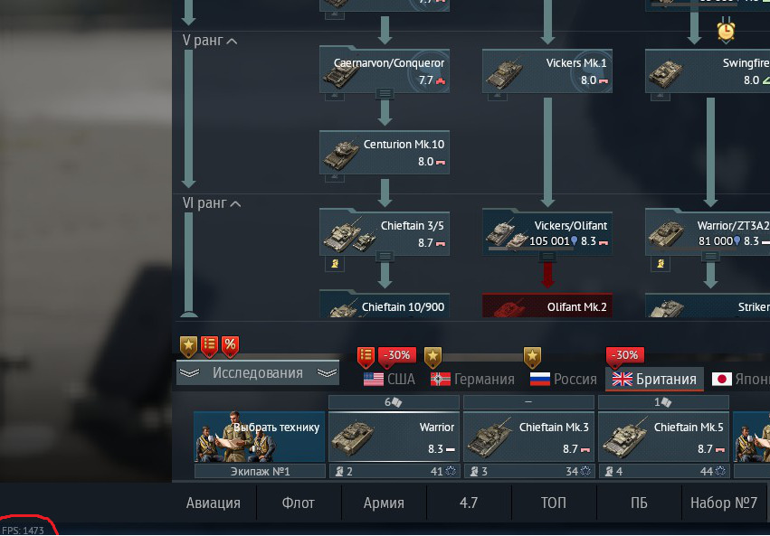The image size is (770, 536).
Task: Click the -30% discount badge above США
Action: point(397,355)
